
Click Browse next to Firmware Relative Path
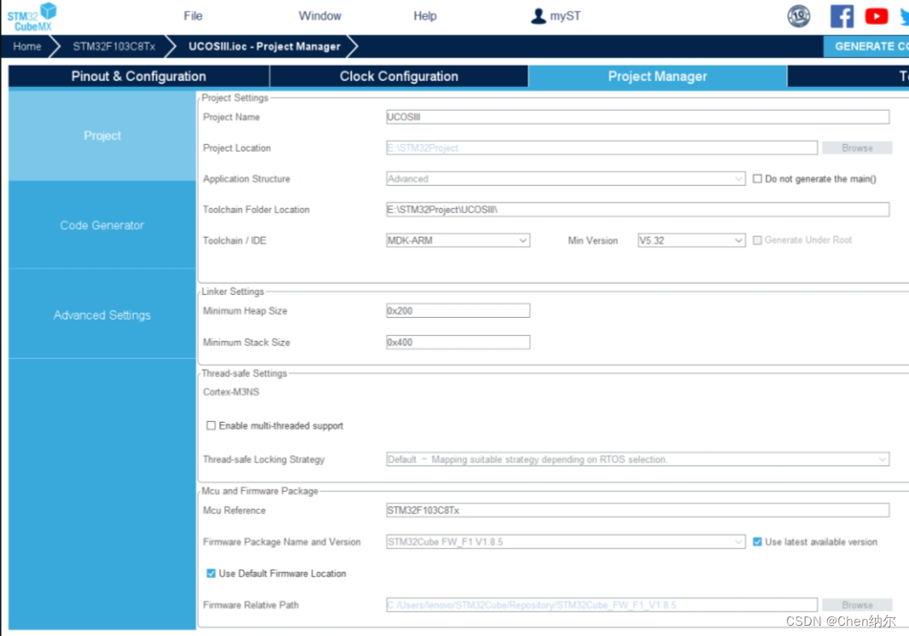tap(857, 604)
